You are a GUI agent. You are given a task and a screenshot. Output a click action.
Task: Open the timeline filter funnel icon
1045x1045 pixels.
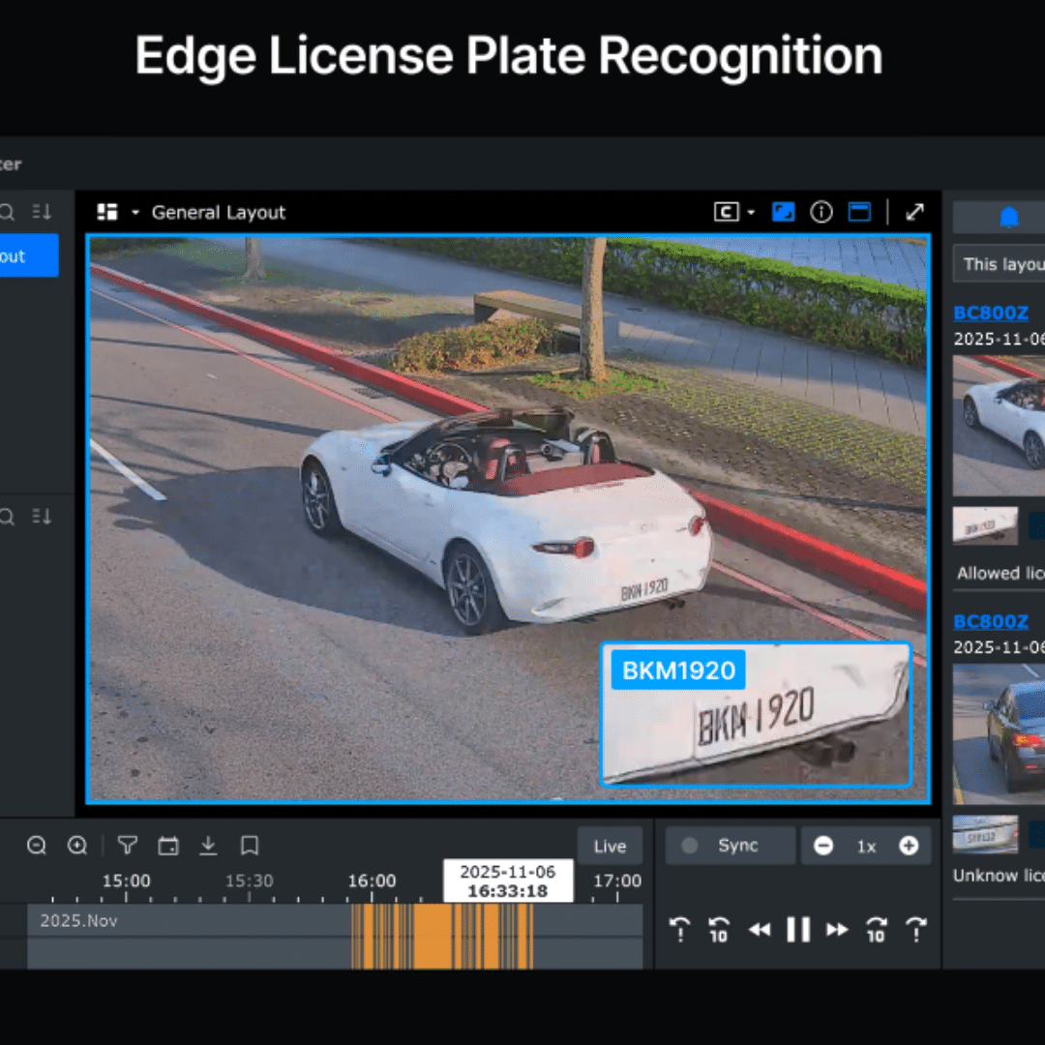[127, 846]
